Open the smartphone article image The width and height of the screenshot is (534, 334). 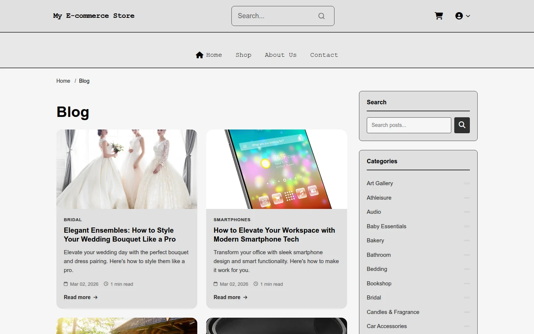coord(277,169)
